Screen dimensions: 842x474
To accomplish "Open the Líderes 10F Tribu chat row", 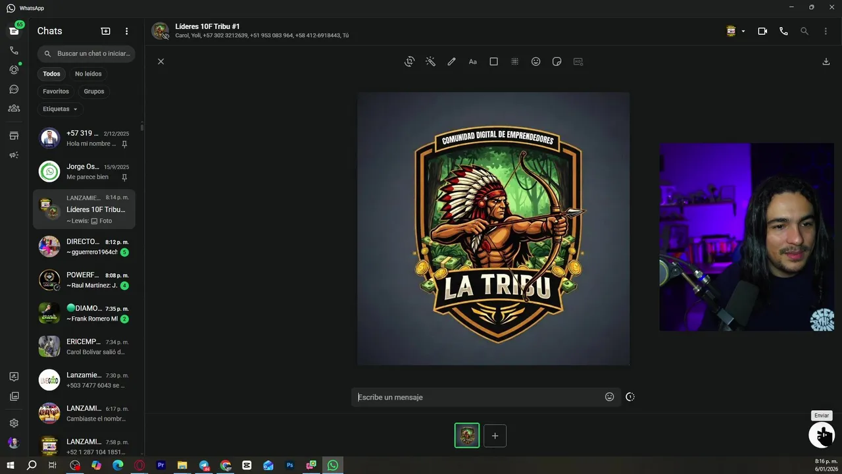I will coord(84,209).
